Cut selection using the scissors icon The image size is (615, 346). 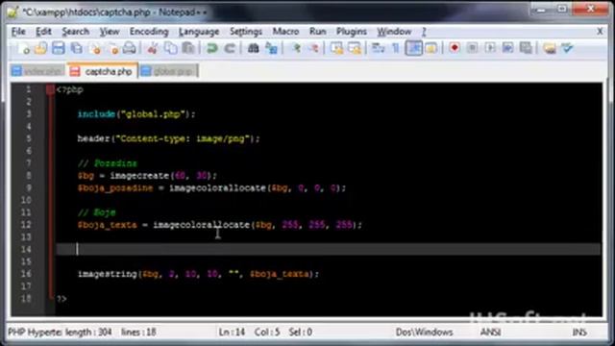click(152, 48)
